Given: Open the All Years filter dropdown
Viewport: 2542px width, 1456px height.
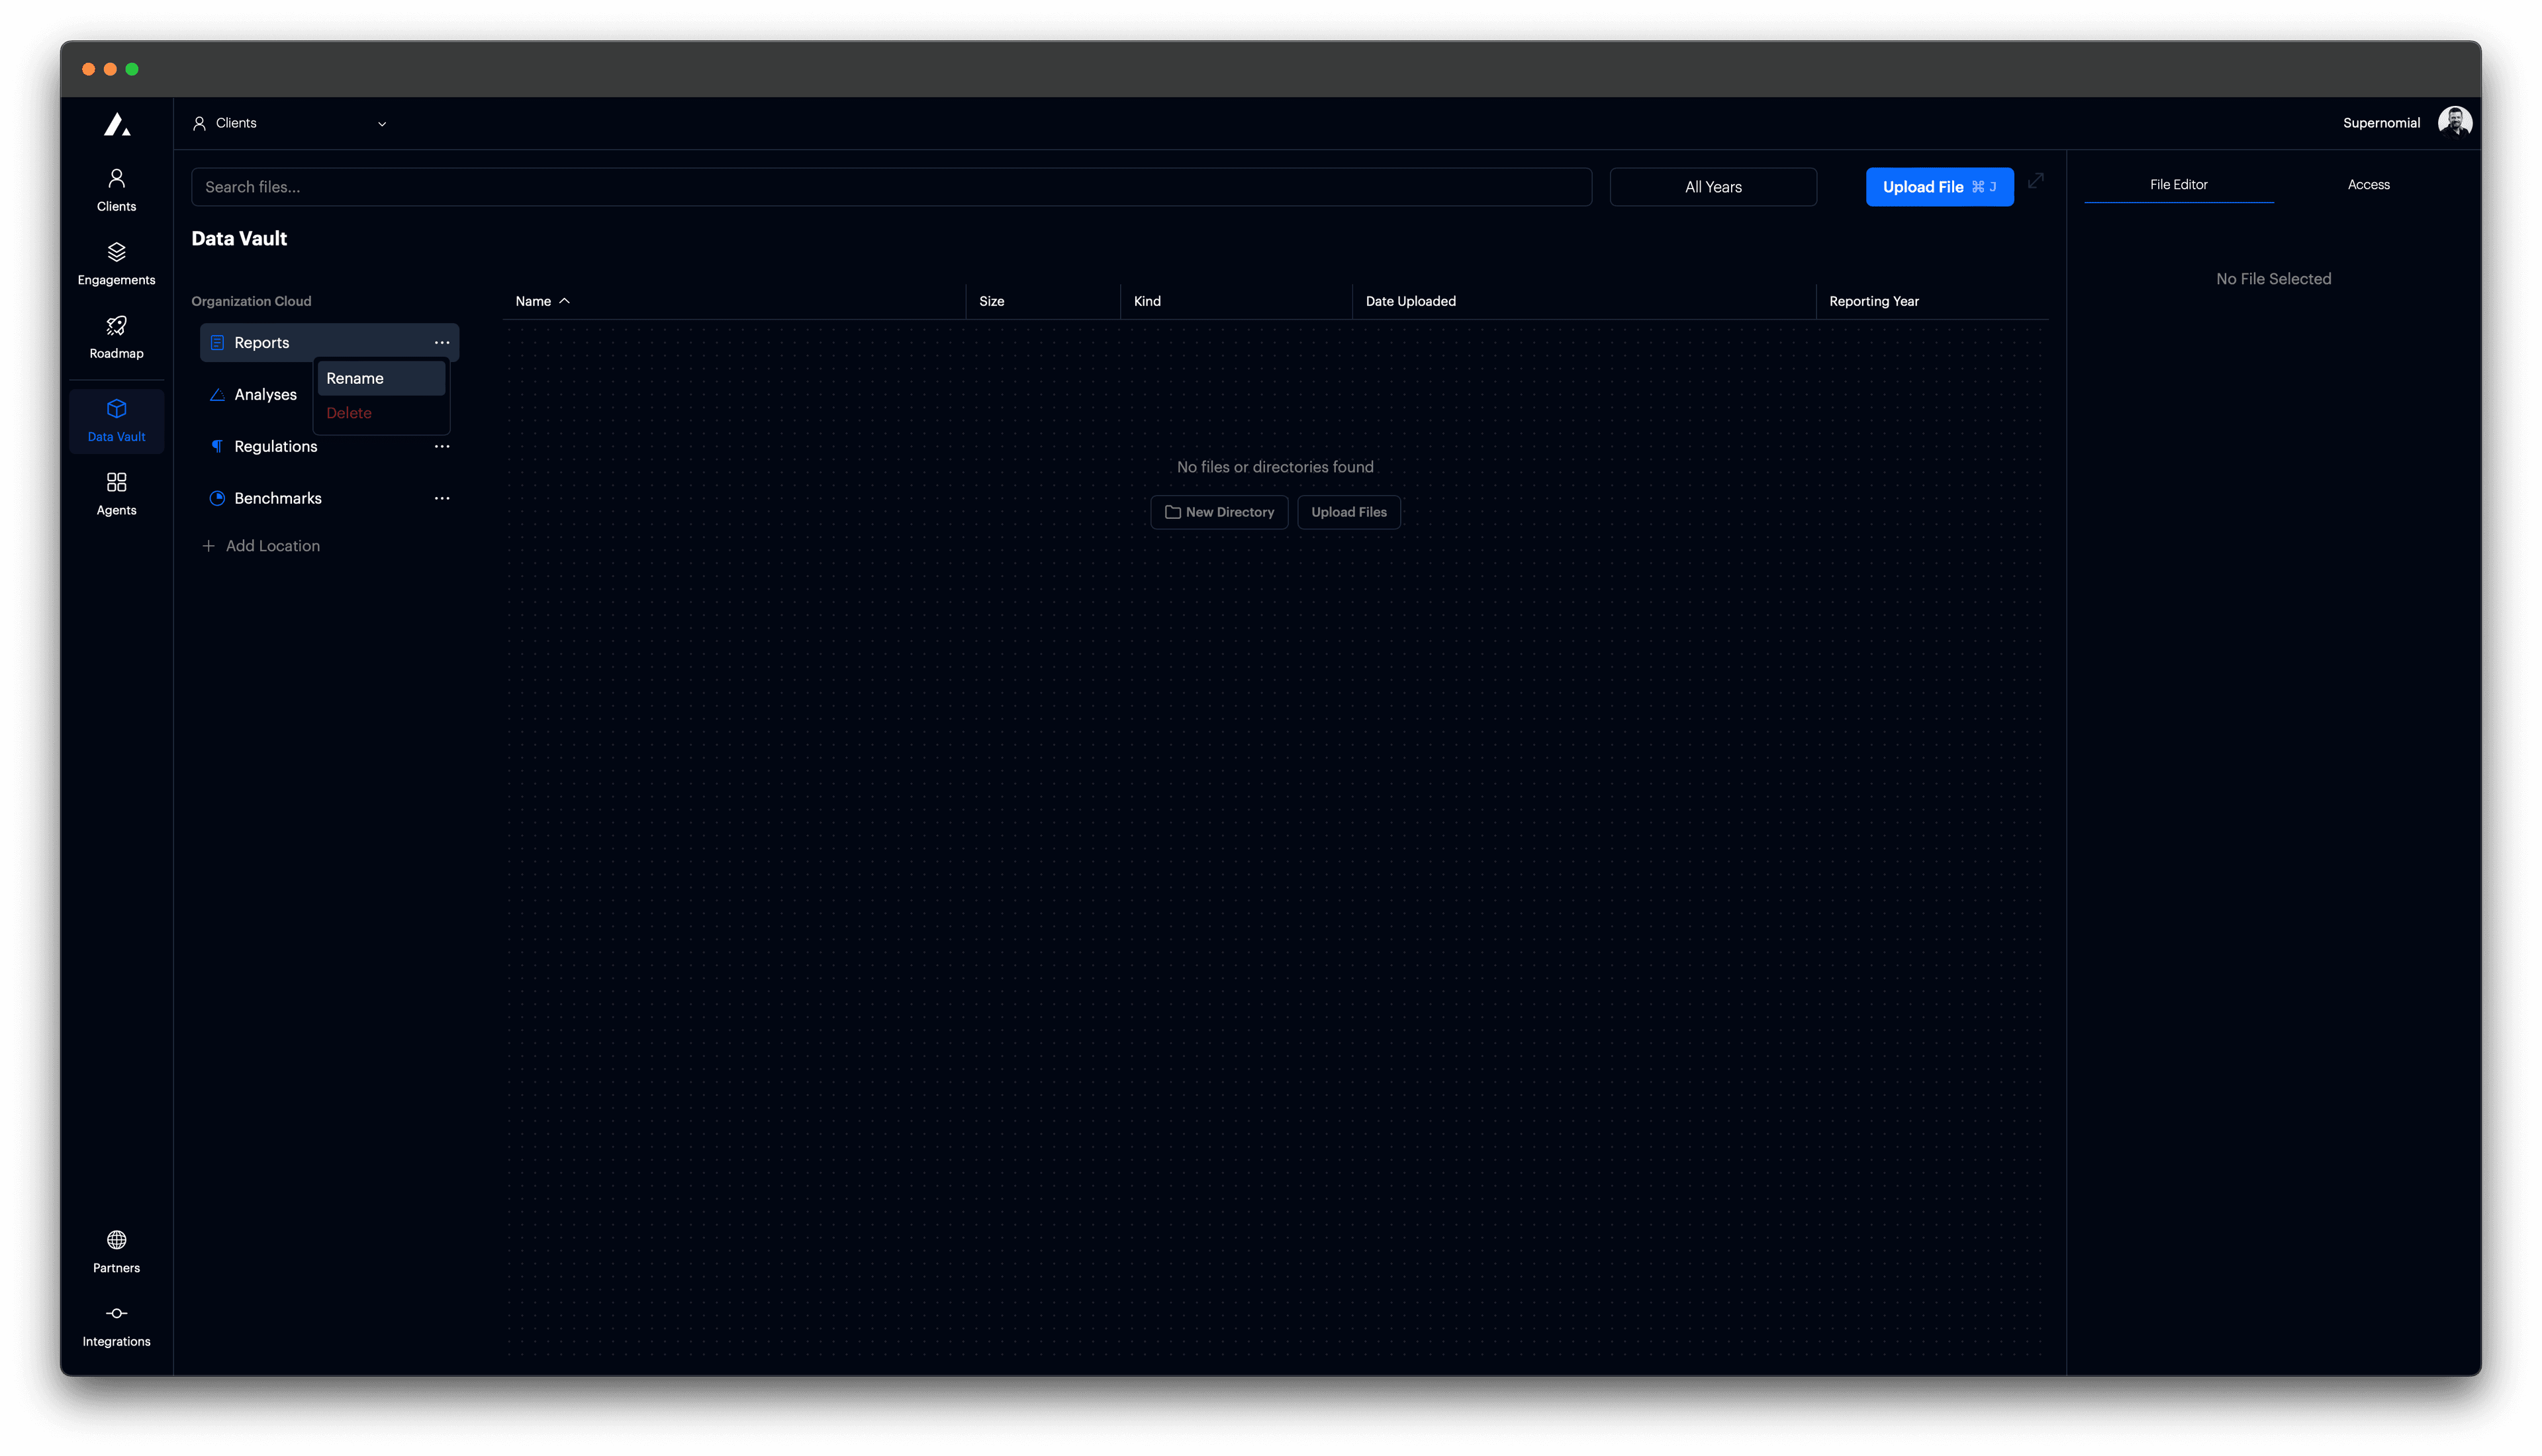Looking at the screenshot, I should (1712, 186).
